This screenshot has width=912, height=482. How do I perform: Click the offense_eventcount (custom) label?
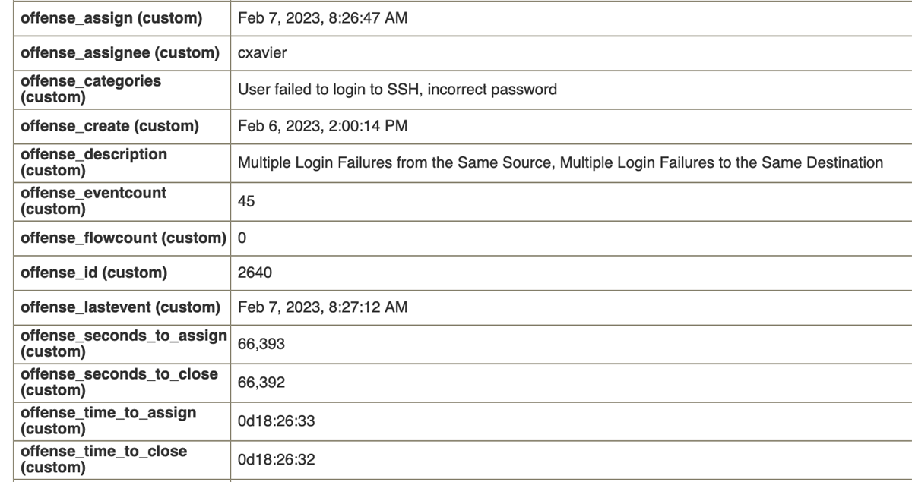(93, 200)
